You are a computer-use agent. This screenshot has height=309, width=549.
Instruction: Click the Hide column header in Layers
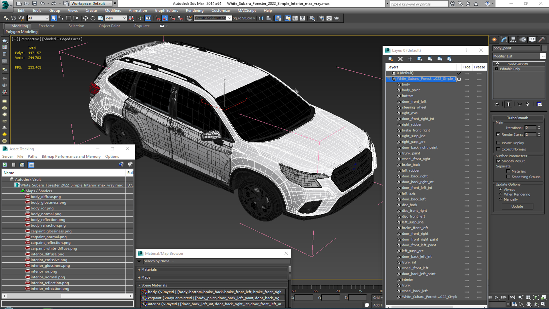pos(467,67)
